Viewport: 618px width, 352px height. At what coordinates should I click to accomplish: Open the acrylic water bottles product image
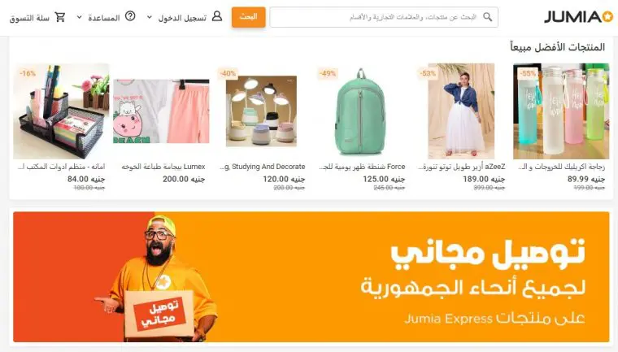click(561, 111)
